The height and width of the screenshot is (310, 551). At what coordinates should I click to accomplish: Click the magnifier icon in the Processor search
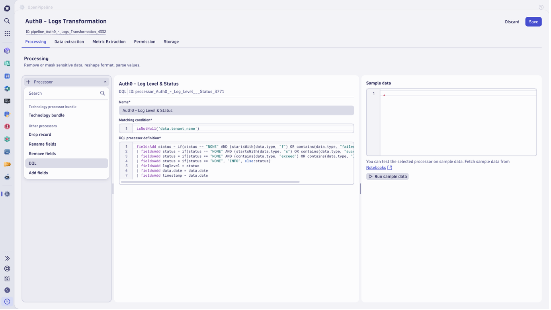coord(102,93)
